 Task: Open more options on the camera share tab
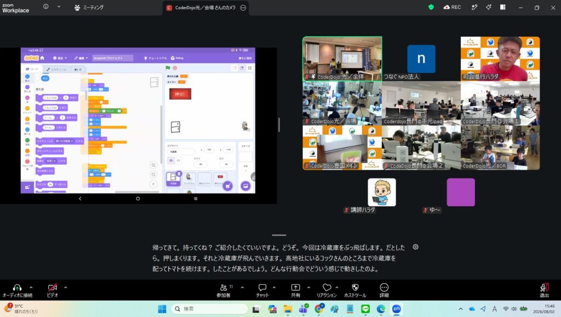click(x=243, y=8)
